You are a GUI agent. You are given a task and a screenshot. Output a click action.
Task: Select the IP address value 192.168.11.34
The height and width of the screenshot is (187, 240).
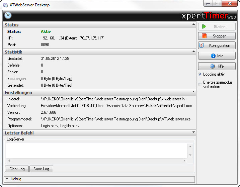point(52,38)
